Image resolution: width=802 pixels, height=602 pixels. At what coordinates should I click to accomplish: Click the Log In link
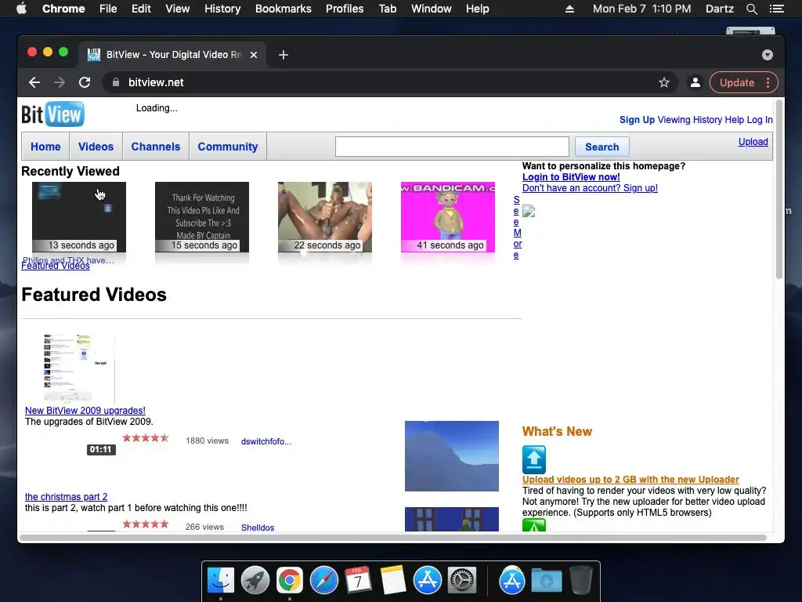tap(760, 120)
